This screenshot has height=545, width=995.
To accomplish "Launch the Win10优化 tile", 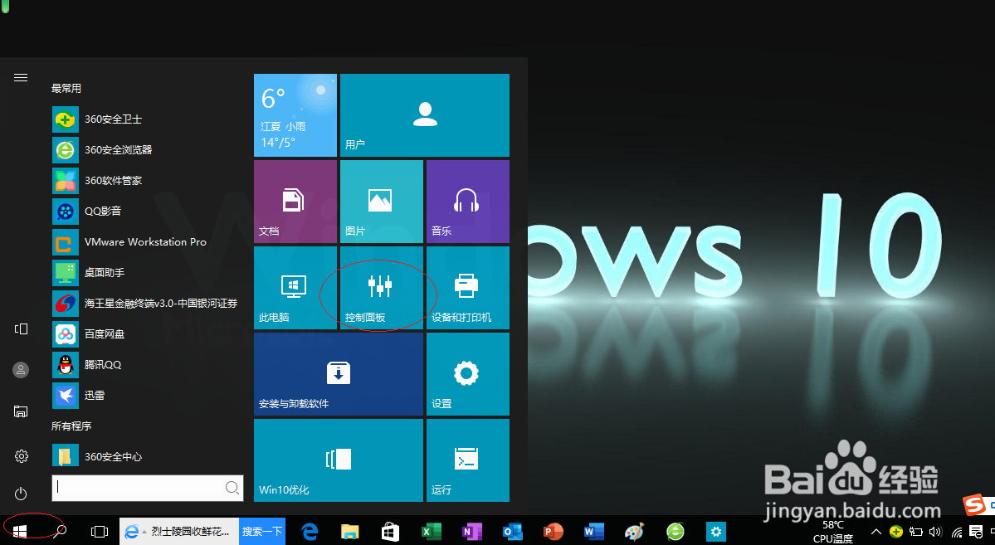I will pyautogui.click(x=338, y=460).
